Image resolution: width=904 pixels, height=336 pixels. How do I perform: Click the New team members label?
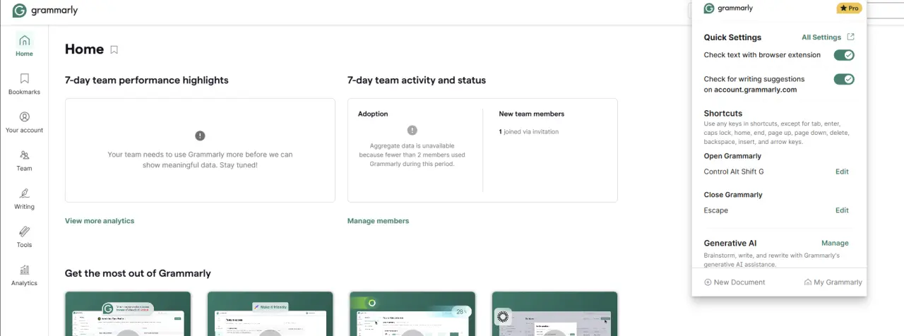click(531, 114)
